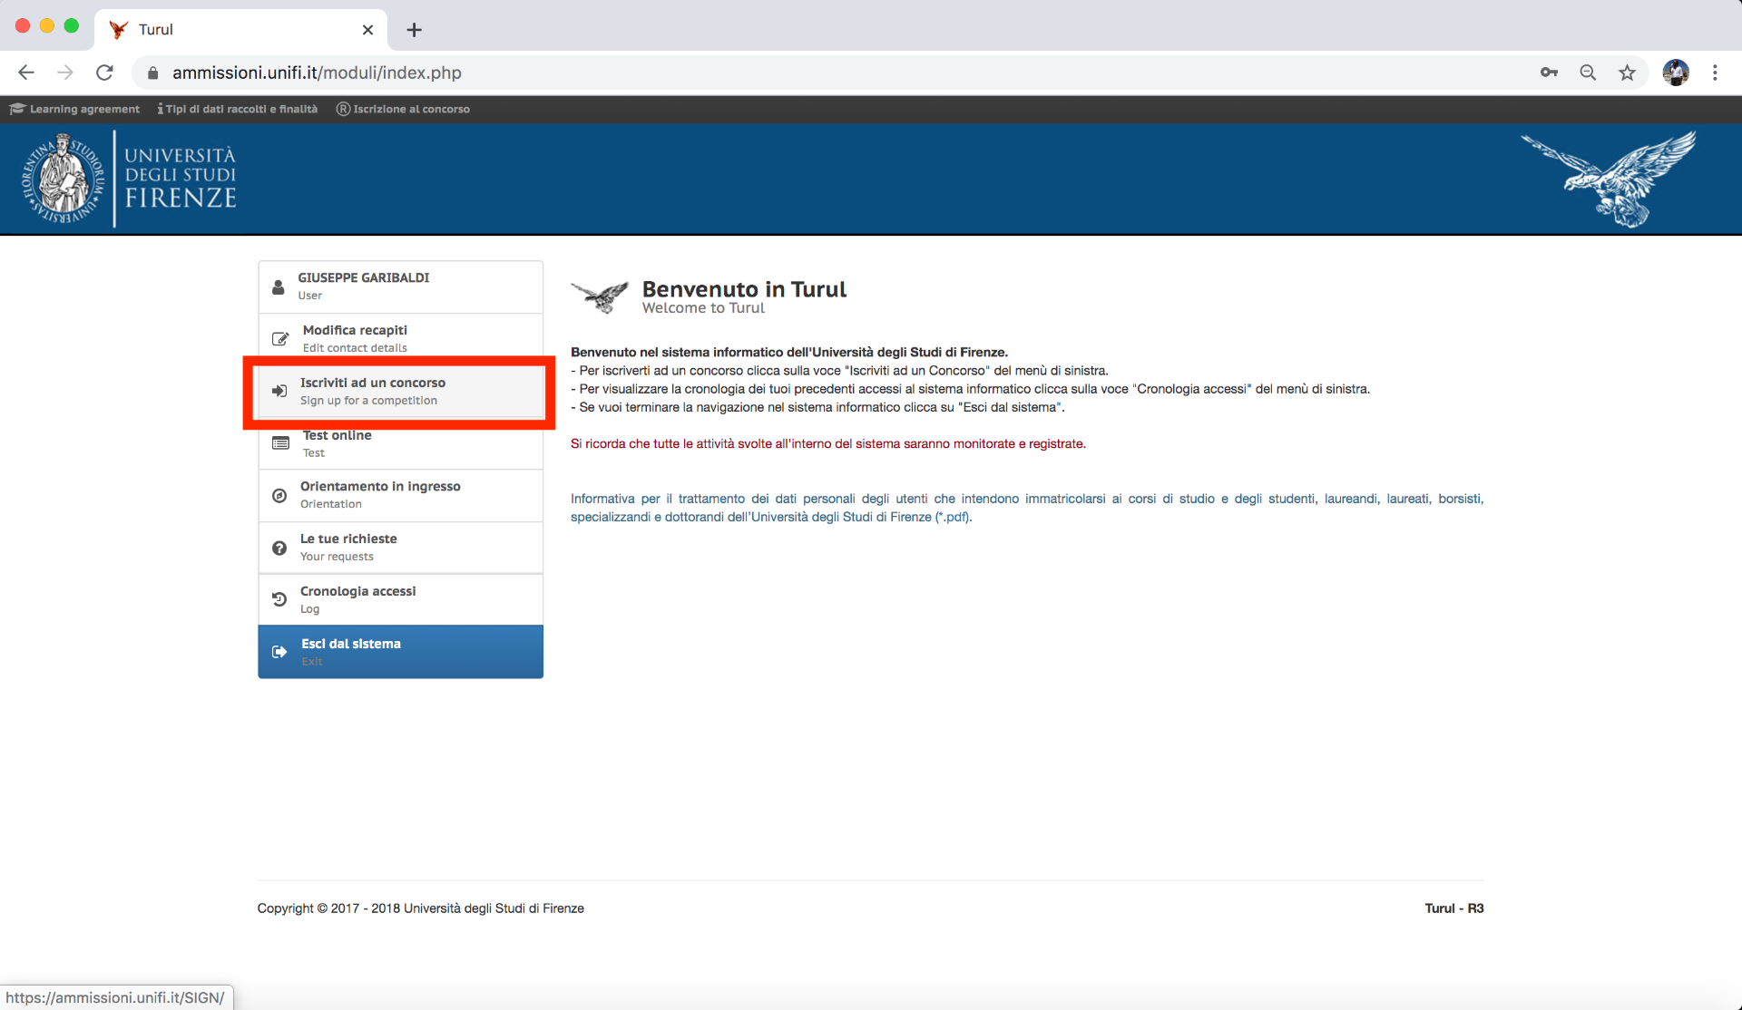Open saved passwords key icon
The width and height of the screenshot is (1742, 1010).
click(x=1549, y=73)
